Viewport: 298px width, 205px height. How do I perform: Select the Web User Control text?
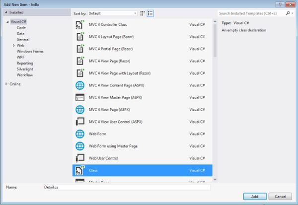point(104,158)
